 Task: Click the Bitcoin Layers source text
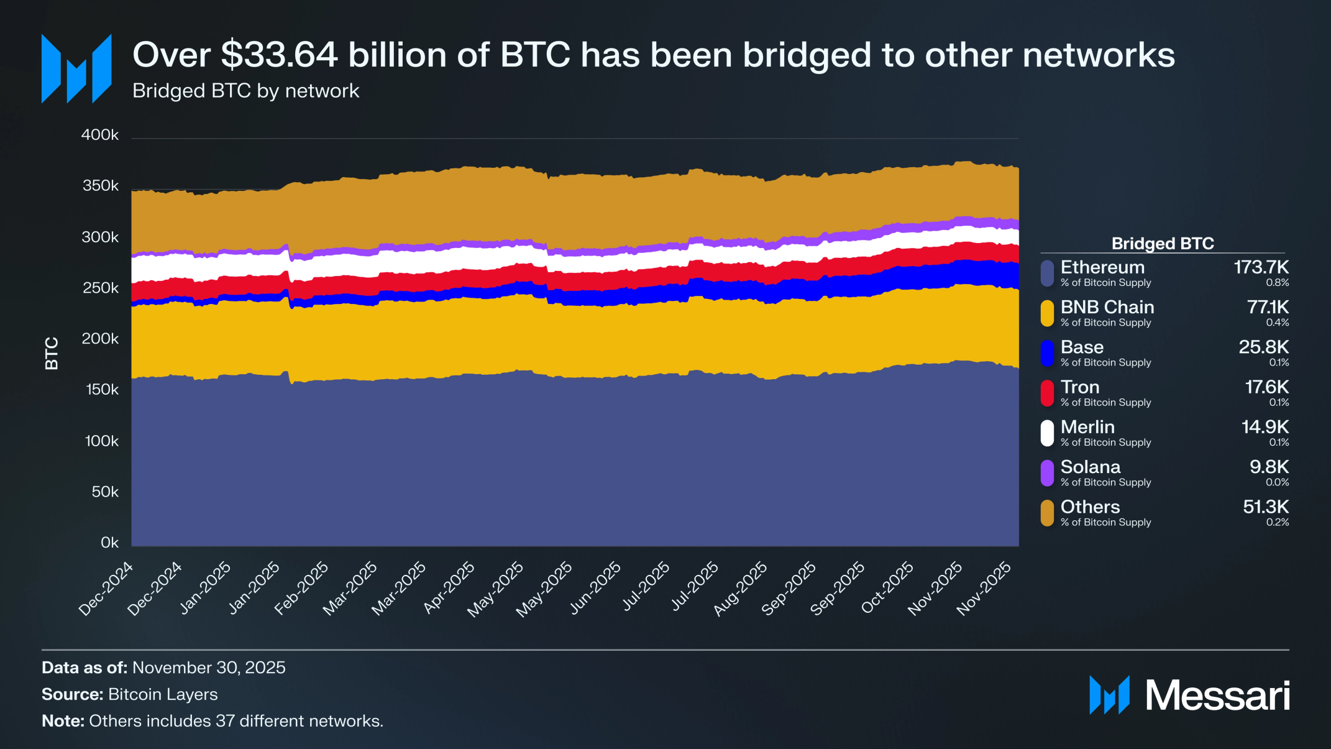click(163, 694)
